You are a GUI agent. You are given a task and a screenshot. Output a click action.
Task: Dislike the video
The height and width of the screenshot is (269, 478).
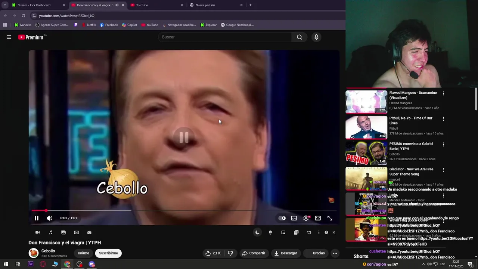pyautogui.click(x=230, y=253)
